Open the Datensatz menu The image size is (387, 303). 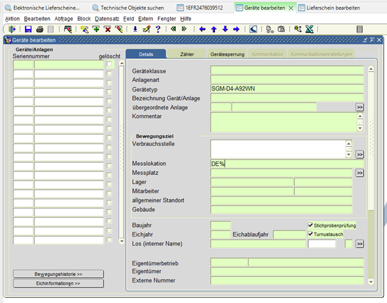click(106, 19)
